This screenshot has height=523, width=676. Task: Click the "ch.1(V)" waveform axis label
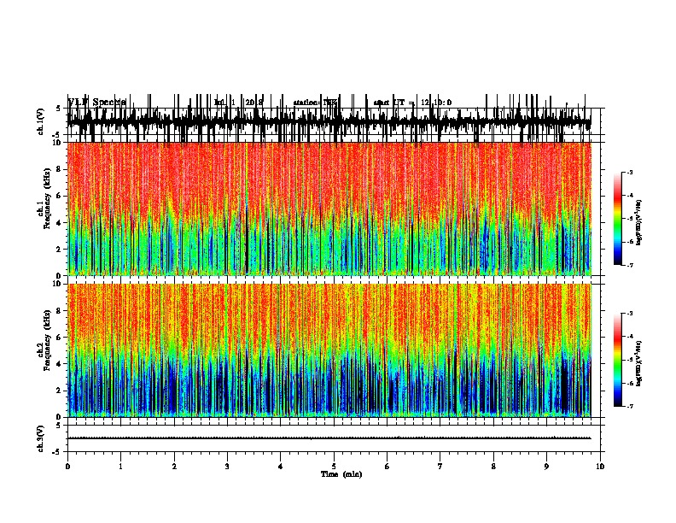click(x=40, y=121)
